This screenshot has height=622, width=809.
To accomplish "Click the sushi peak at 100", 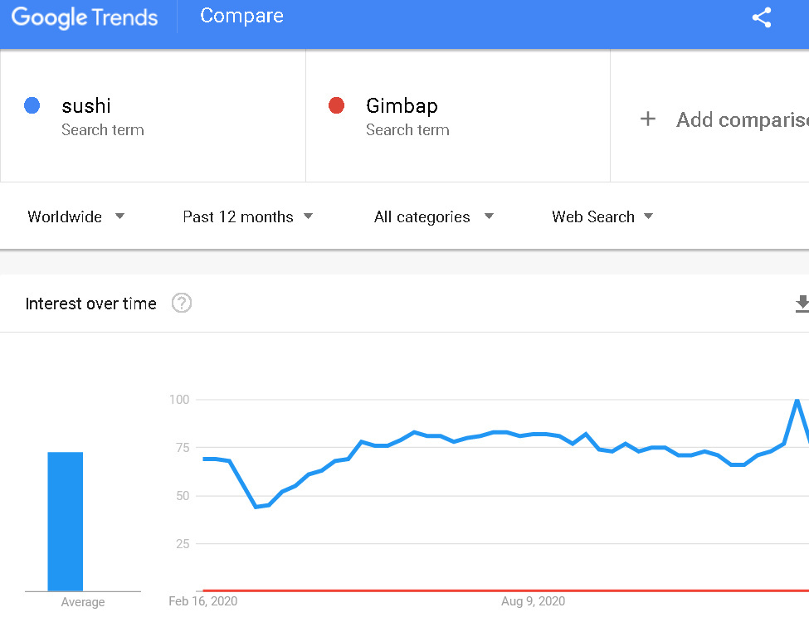I will [x=797, y=401].
